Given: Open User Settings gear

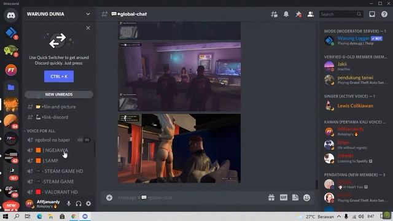Looking at the screenshot, I should (88, 203).
